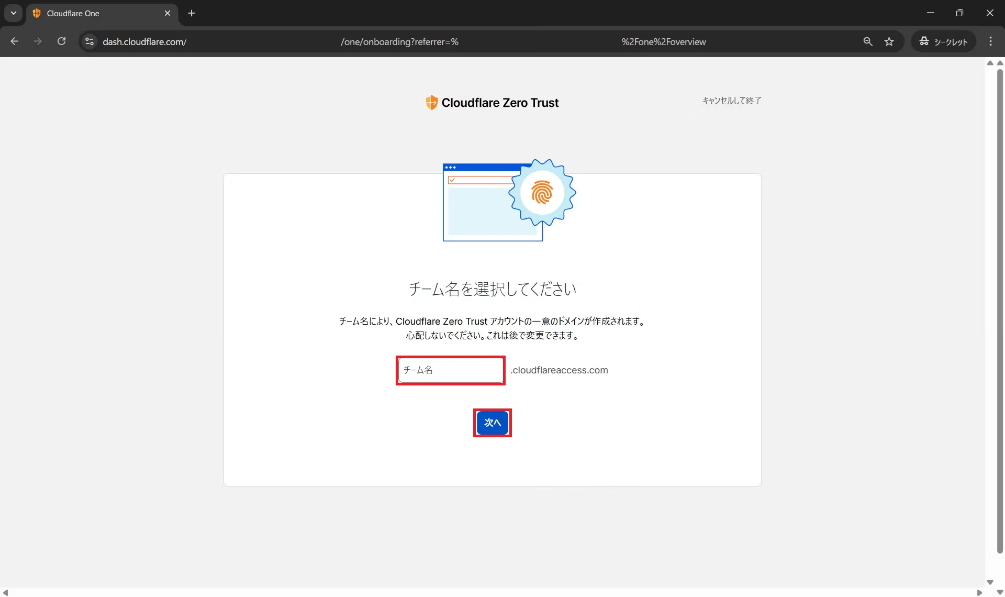Viewport: 1005px width, 597px height.
Task: Click the 次へ button
Action: pos(492,423)
